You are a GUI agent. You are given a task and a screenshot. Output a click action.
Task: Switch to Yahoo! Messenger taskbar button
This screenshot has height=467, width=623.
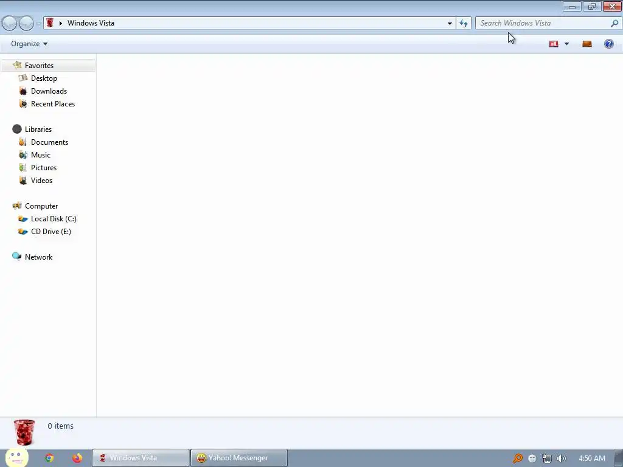tap(238, 458)
